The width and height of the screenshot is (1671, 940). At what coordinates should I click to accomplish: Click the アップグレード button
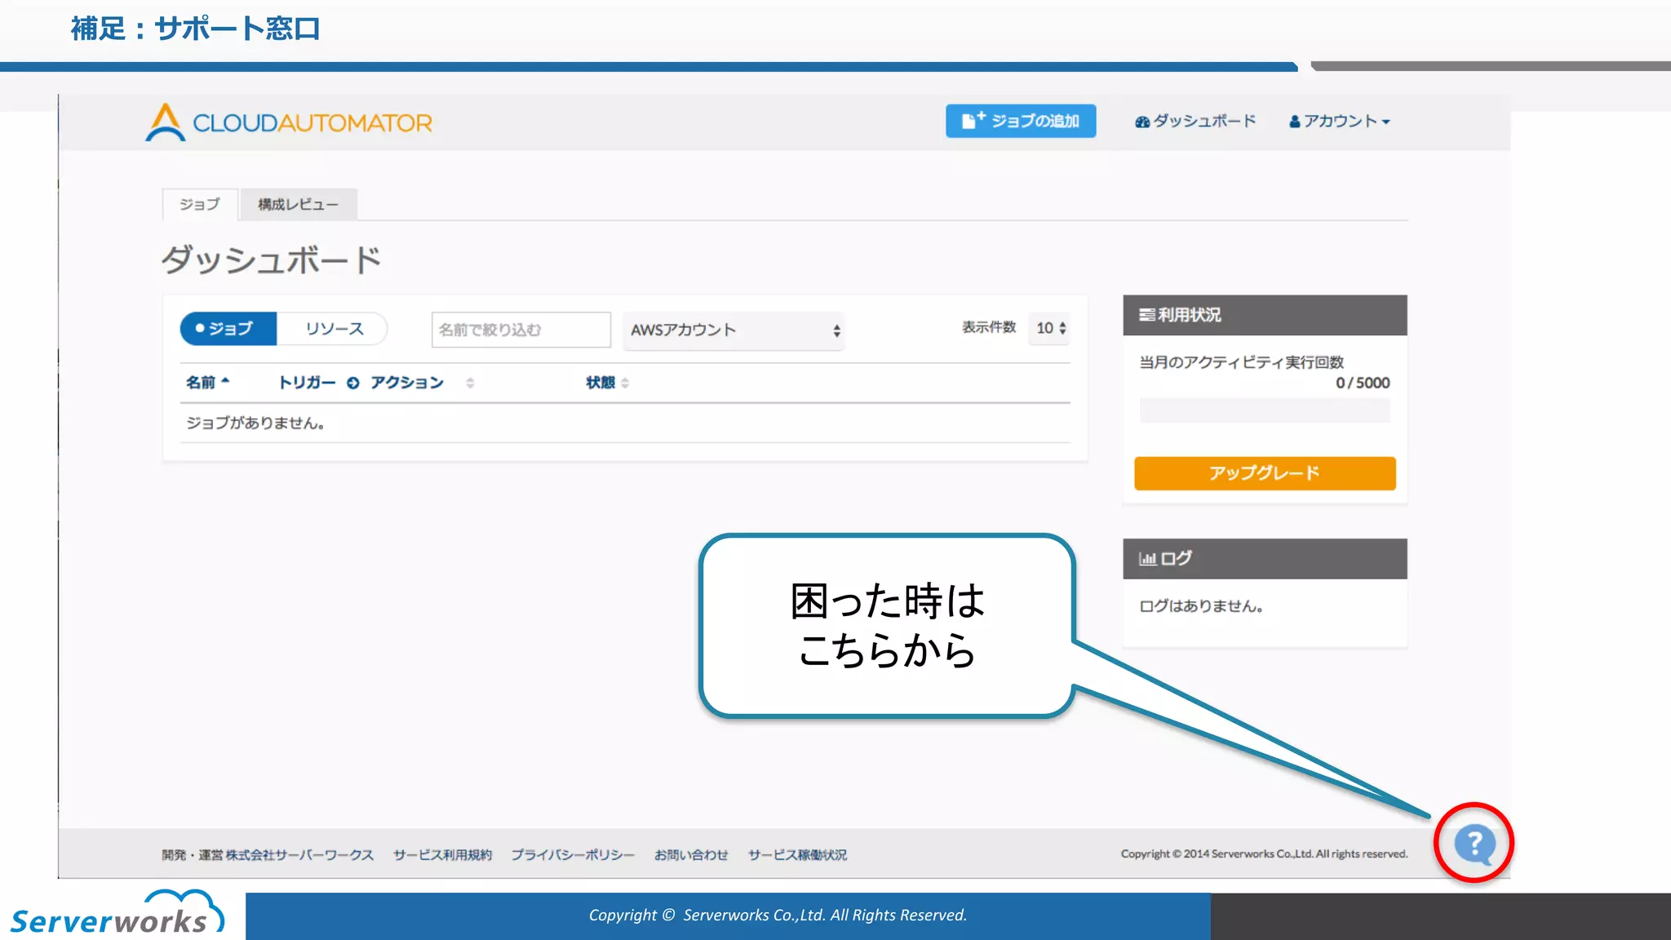1265,473
